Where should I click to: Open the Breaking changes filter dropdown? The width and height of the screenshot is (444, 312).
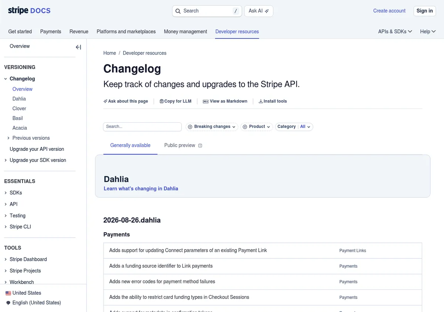(x=212, y=127)
